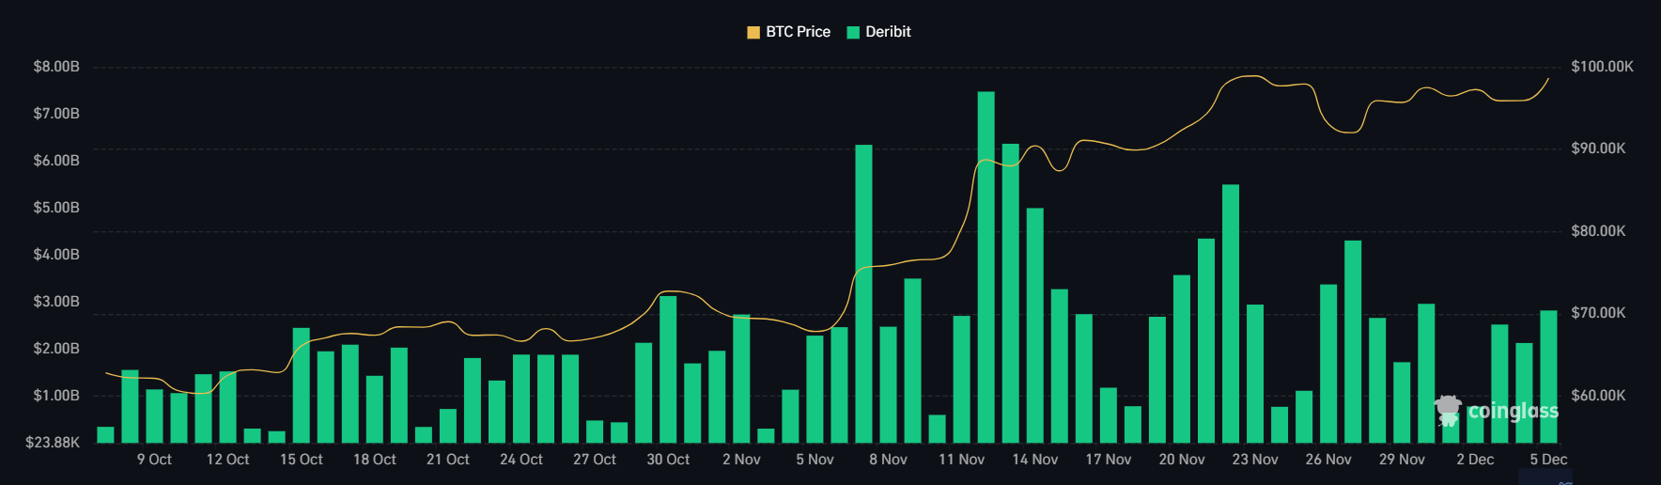Viewport: 1661px width, 485px height.
Task: Click the last bar above 5 Dec
Action: pyautogui.click(x=1548, y=376)
